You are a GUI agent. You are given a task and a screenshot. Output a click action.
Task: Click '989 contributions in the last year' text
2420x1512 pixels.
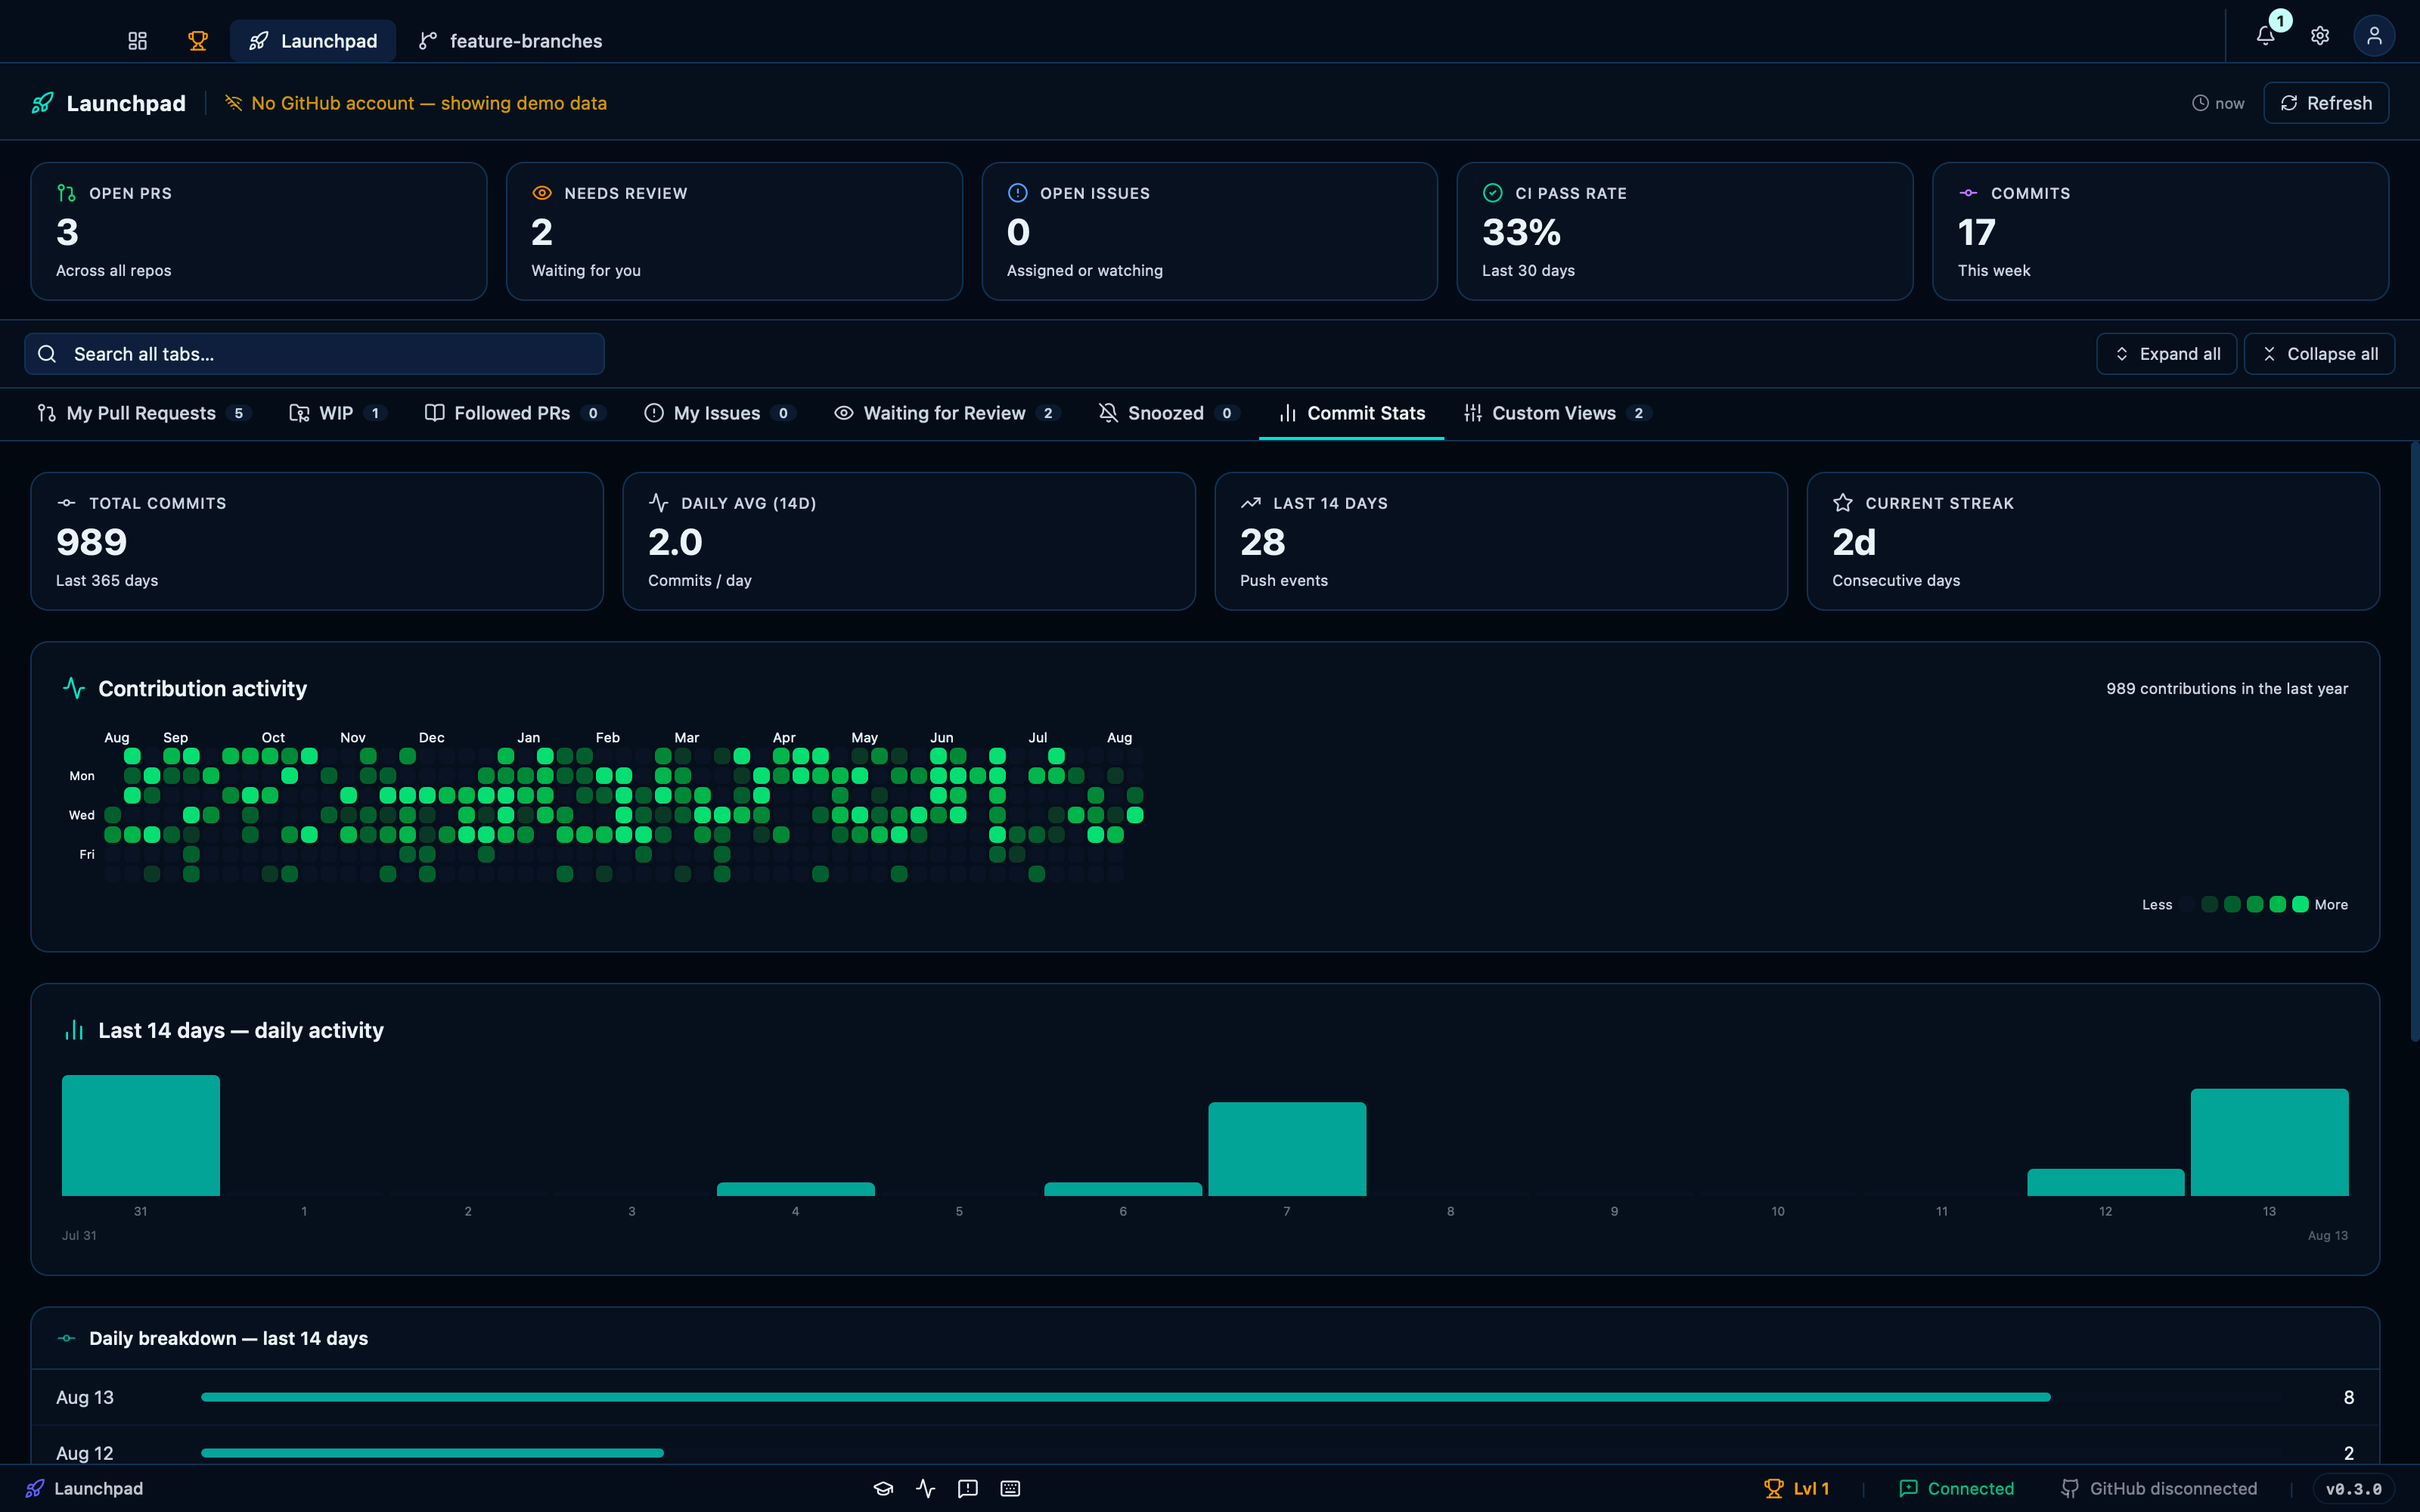2227,688
